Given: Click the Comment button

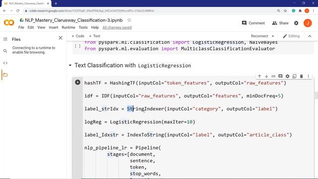Looking at the screenshot, I should pos(253,23).
